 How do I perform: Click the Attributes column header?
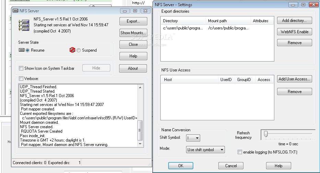click(262, 21)
